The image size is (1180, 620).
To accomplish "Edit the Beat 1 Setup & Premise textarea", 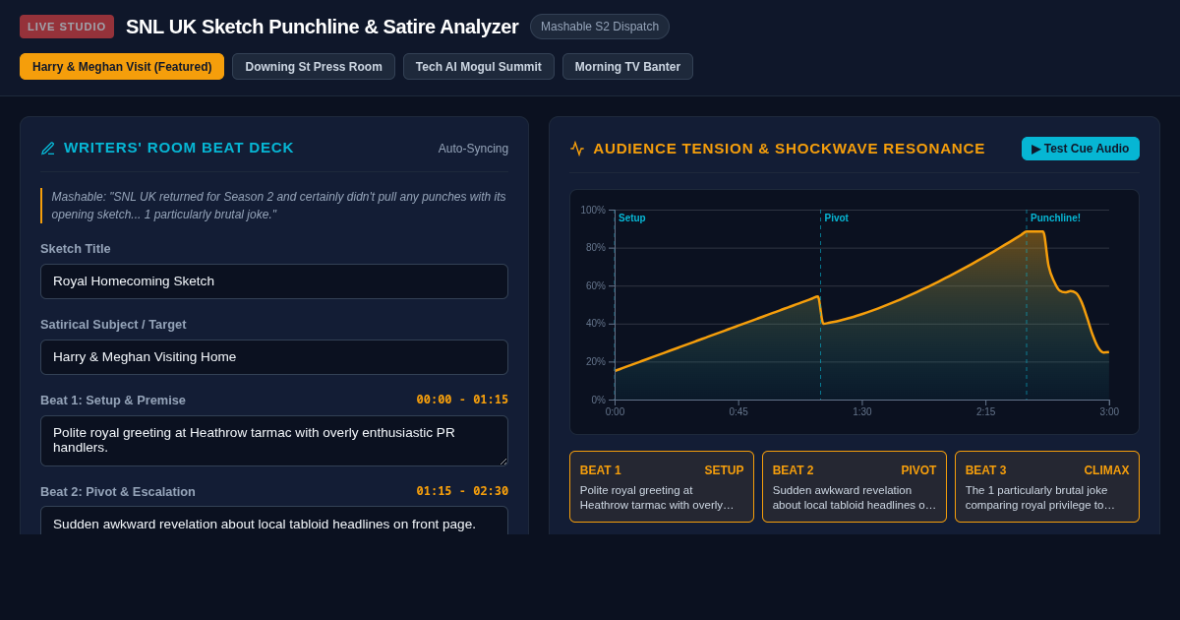I will (274, 441).
